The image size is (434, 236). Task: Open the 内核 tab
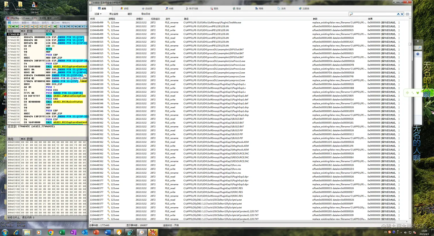[x=169, y=9]
